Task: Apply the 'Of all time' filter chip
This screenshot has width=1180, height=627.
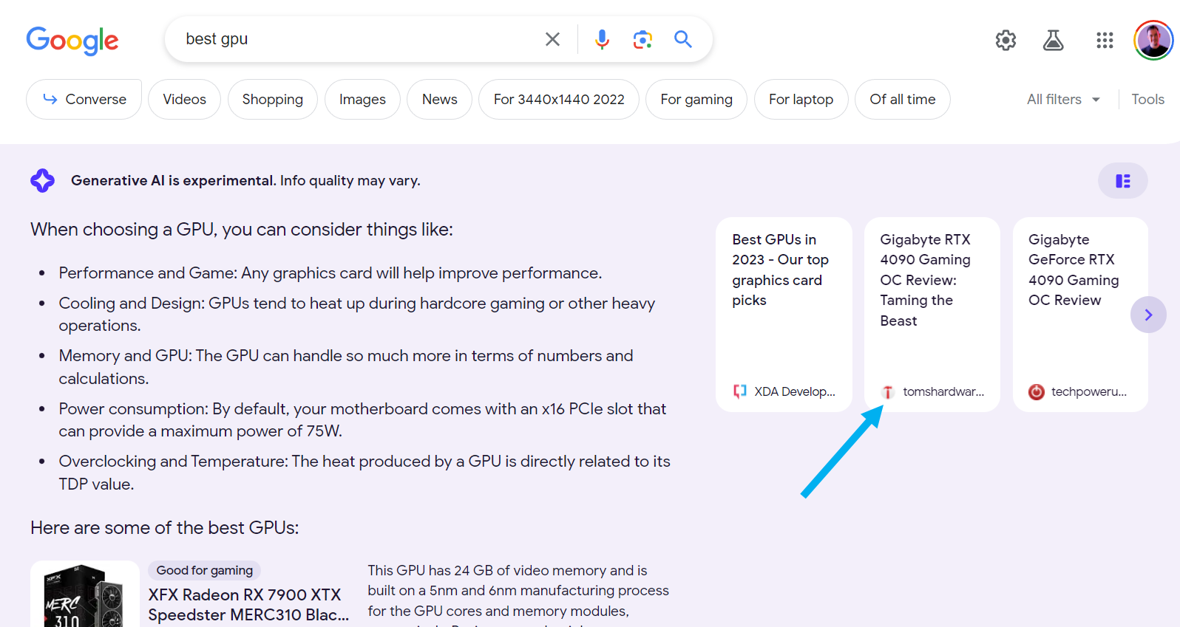Action: pyautogui.click(x=903, y=99)
